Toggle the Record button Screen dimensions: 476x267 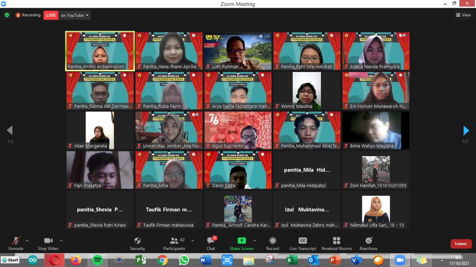point(273,243)
